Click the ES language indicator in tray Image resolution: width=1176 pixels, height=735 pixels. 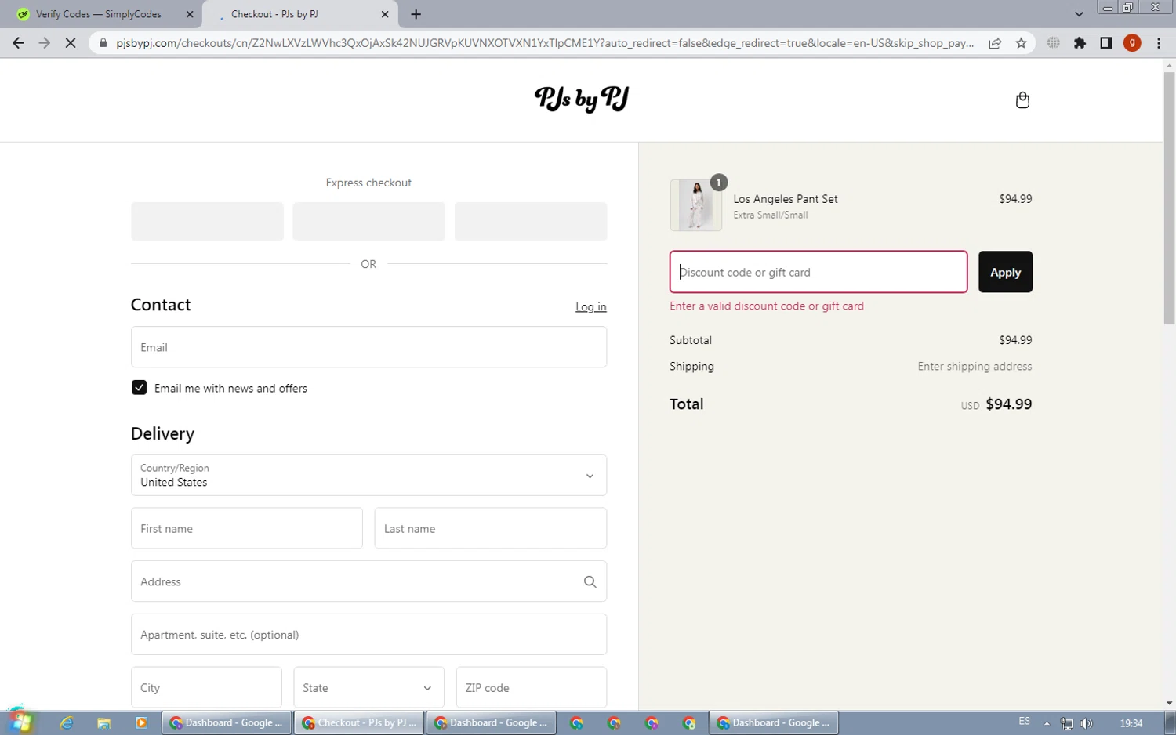[x=1024, y=722]
